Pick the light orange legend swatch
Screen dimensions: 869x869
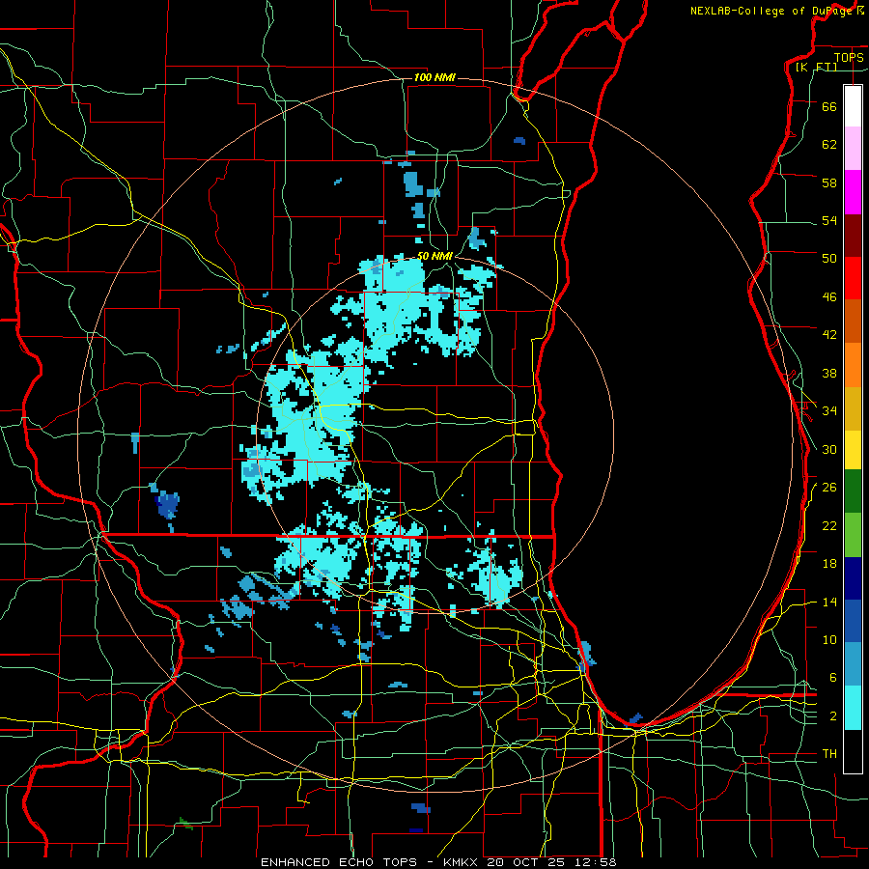coord(853,365)
